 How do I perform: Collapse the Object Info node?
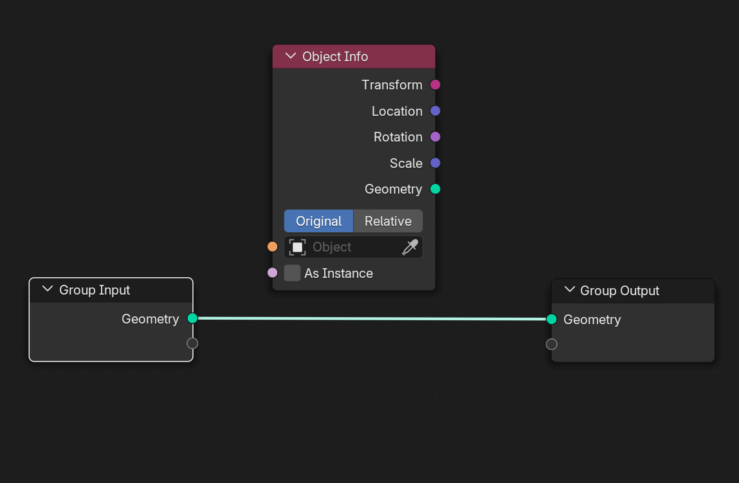coord(291,56)
